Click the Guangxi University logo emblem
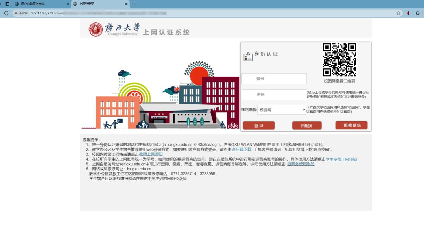The width and height of the screenshot is (424, 229). (x=96, y=29)
